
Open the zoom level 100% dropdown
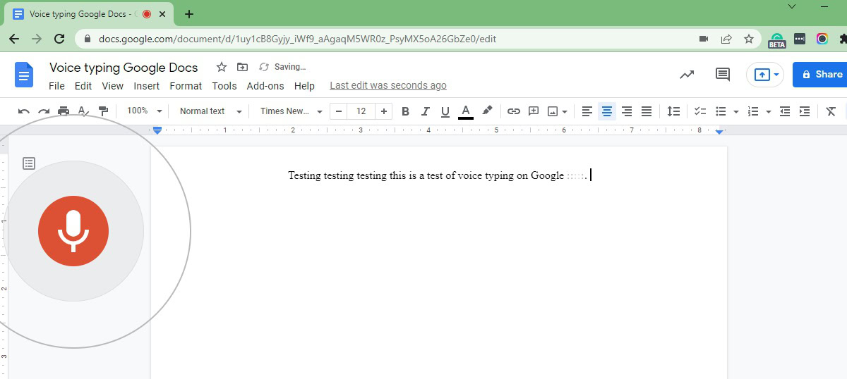pos(144,111)
